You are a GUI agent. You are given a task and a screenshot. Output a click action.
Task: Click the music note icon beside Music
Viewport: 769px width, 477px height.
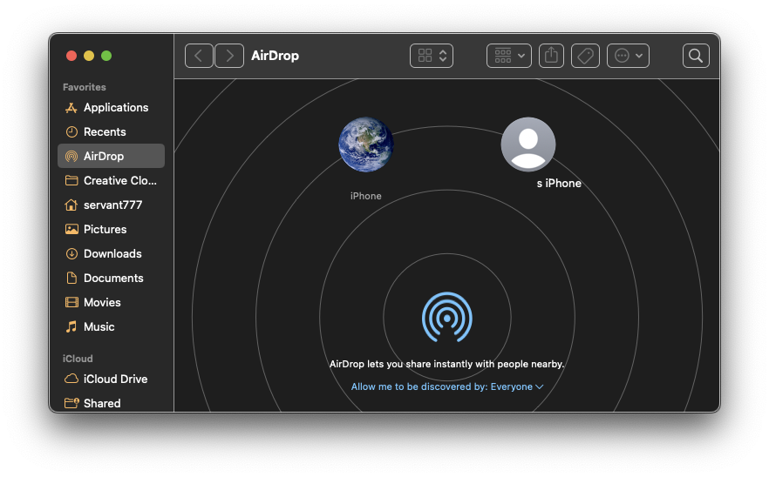point(71,326)
